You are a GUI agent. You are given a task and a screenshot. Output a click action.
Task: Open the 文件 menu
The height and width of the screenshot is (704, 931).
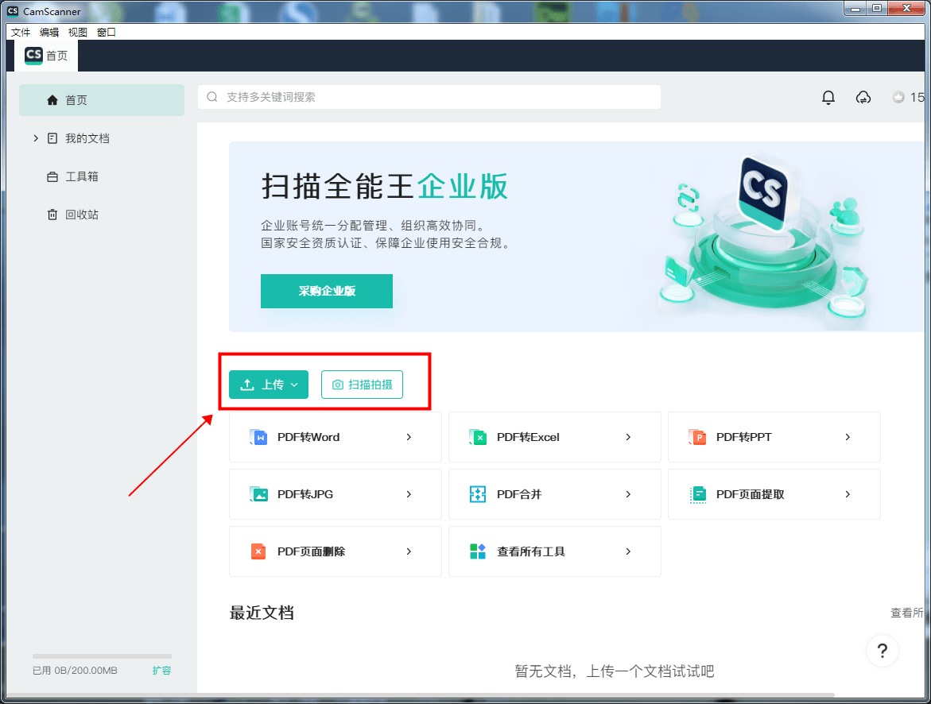click(x=21, y=32)
